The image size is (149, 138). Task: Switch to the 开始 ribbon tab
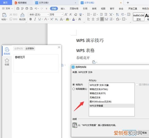click(54, 8)
